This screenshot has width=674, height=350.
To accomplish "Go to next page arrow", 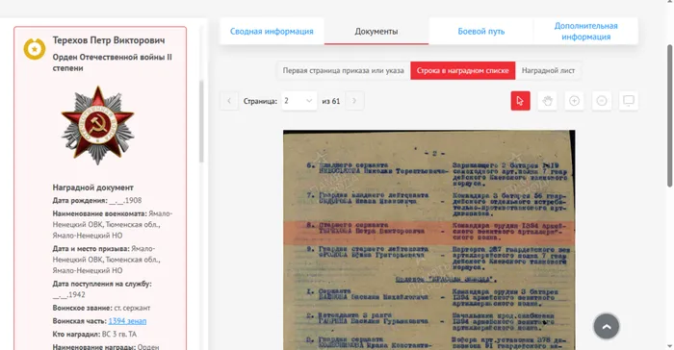I will click(x=354, y=101).
